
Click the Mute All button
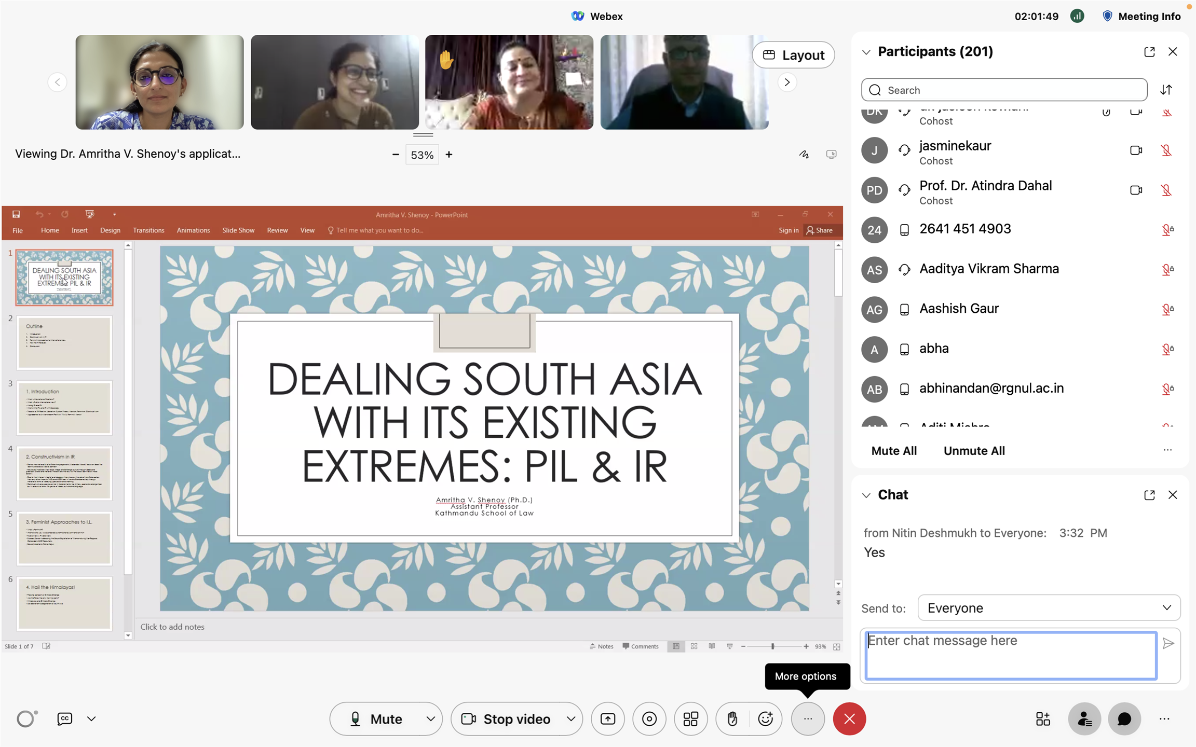click(x=894, y=450)
